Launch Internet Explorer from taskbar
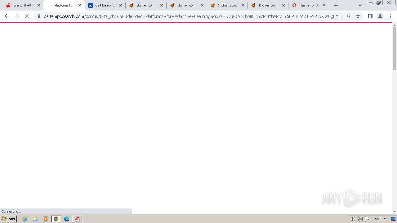Viewport: 397px width, 223px height. (25, 219)
